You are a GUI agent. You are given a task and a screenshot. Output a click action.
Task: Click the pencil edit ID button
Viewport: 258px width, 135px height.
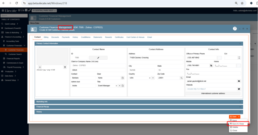pos(98,57)
